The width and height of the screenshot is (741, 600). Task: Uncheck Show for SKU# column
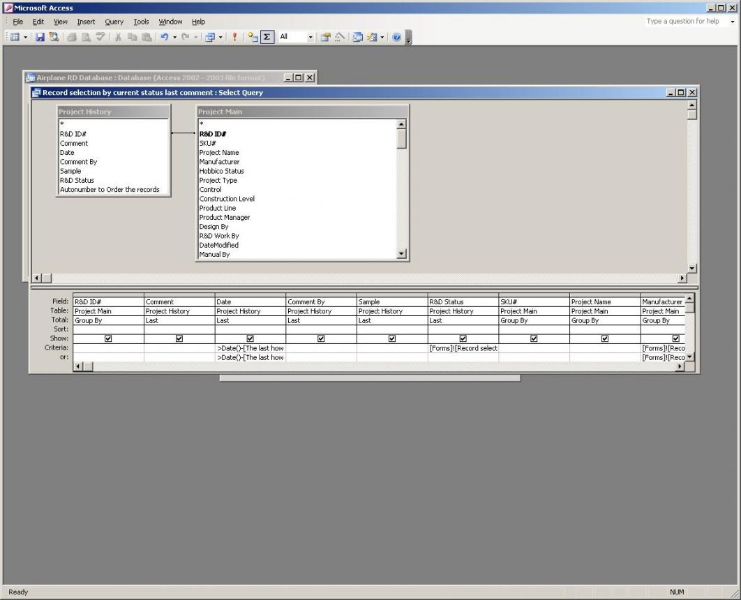(x=534, y=338)
